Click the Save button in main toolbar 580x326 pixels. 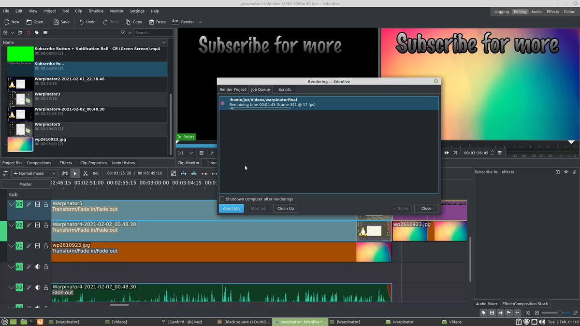[x=61, y=22]
